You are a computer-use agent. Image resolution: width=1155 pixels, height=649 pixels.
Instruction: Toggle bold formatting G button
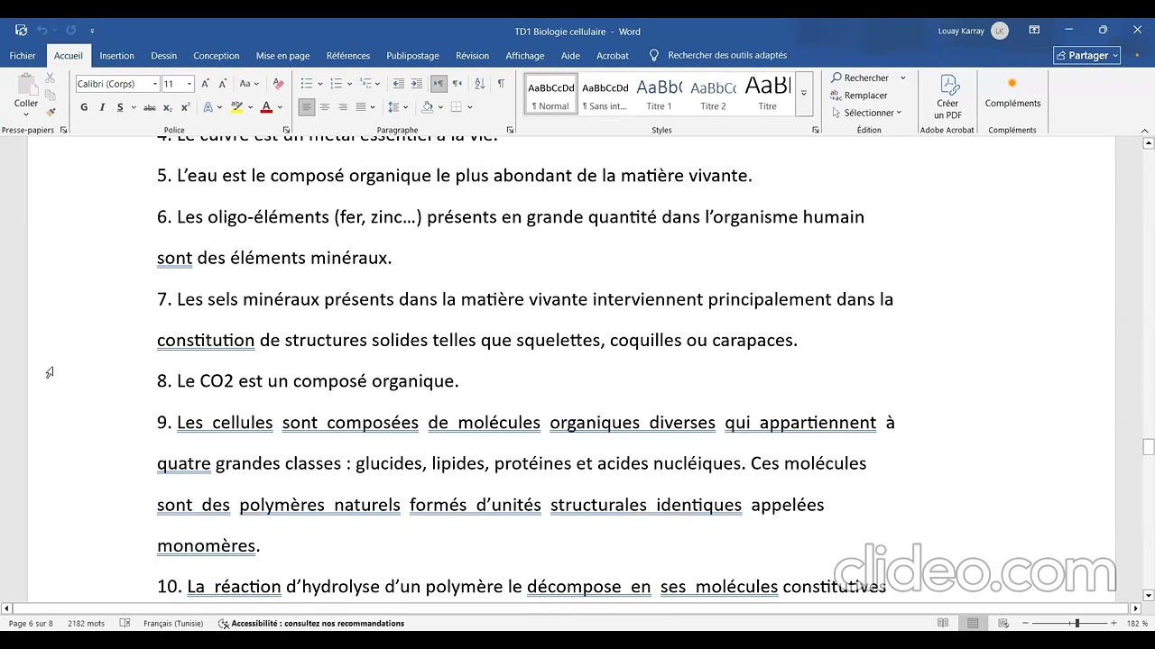pyautogui.click(x=84, y=107)
